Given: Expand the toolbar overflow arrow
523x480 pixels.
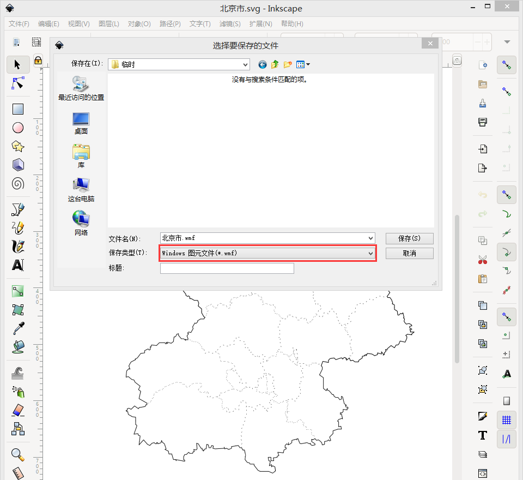Looking at the screenshot, I should (507, 42).
